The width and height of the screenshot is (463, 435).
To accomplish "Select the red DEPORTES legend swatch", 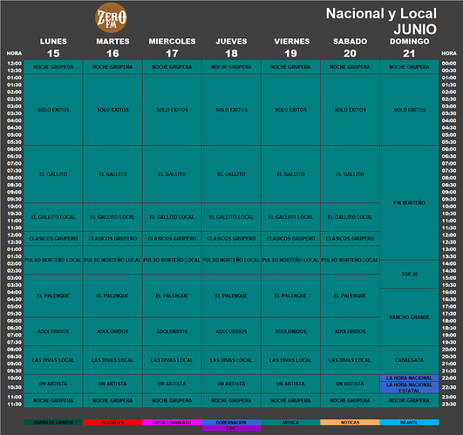I will coord(112,422).
